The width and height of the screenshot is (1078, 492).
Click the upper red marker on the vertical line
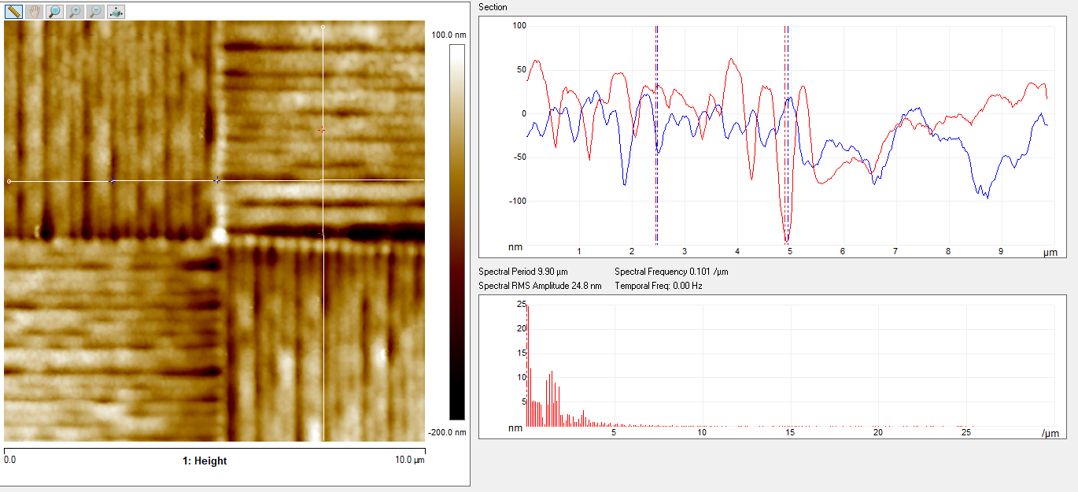320,129
